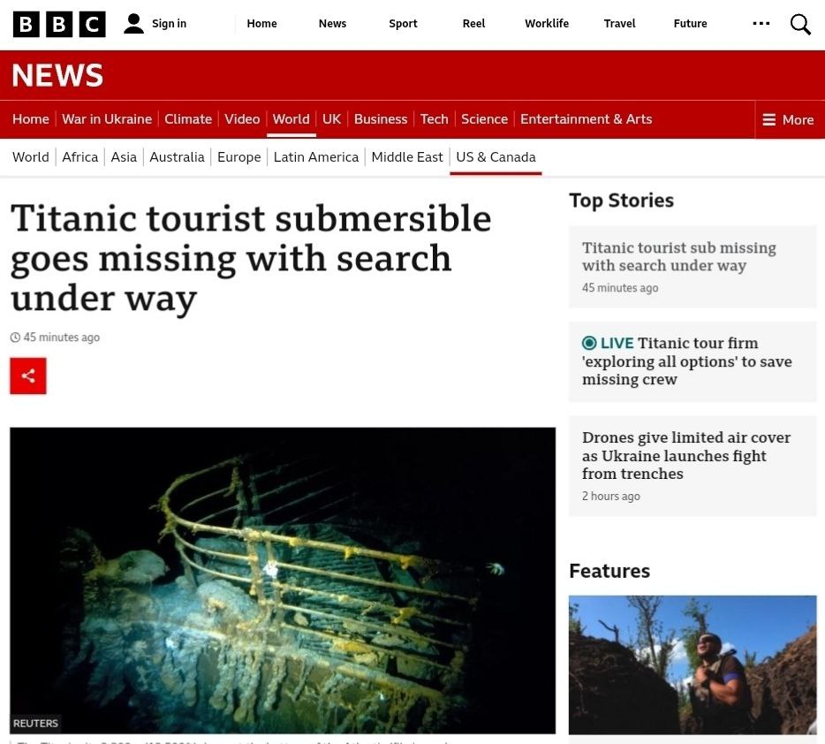The height and width of the screenshot is (744, 825).
Task: Click the LIVE indicator icon
Action: (589, 343)
